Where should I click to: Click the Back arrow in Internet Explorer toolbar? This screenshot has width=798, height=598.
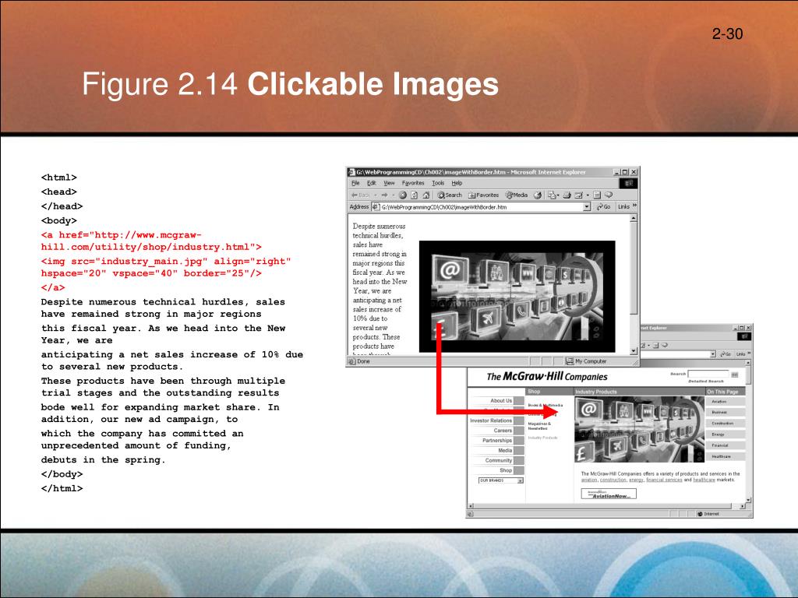(x=355, y=195)
